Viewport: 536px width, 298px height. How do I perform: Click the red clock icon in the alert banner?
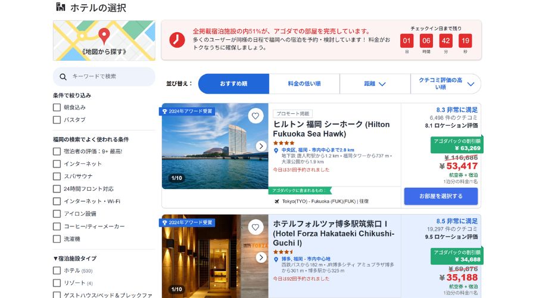coord(177,40)
